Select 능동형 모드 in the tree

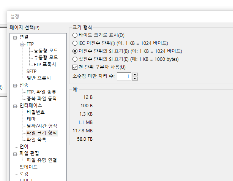tap(46, 51)
